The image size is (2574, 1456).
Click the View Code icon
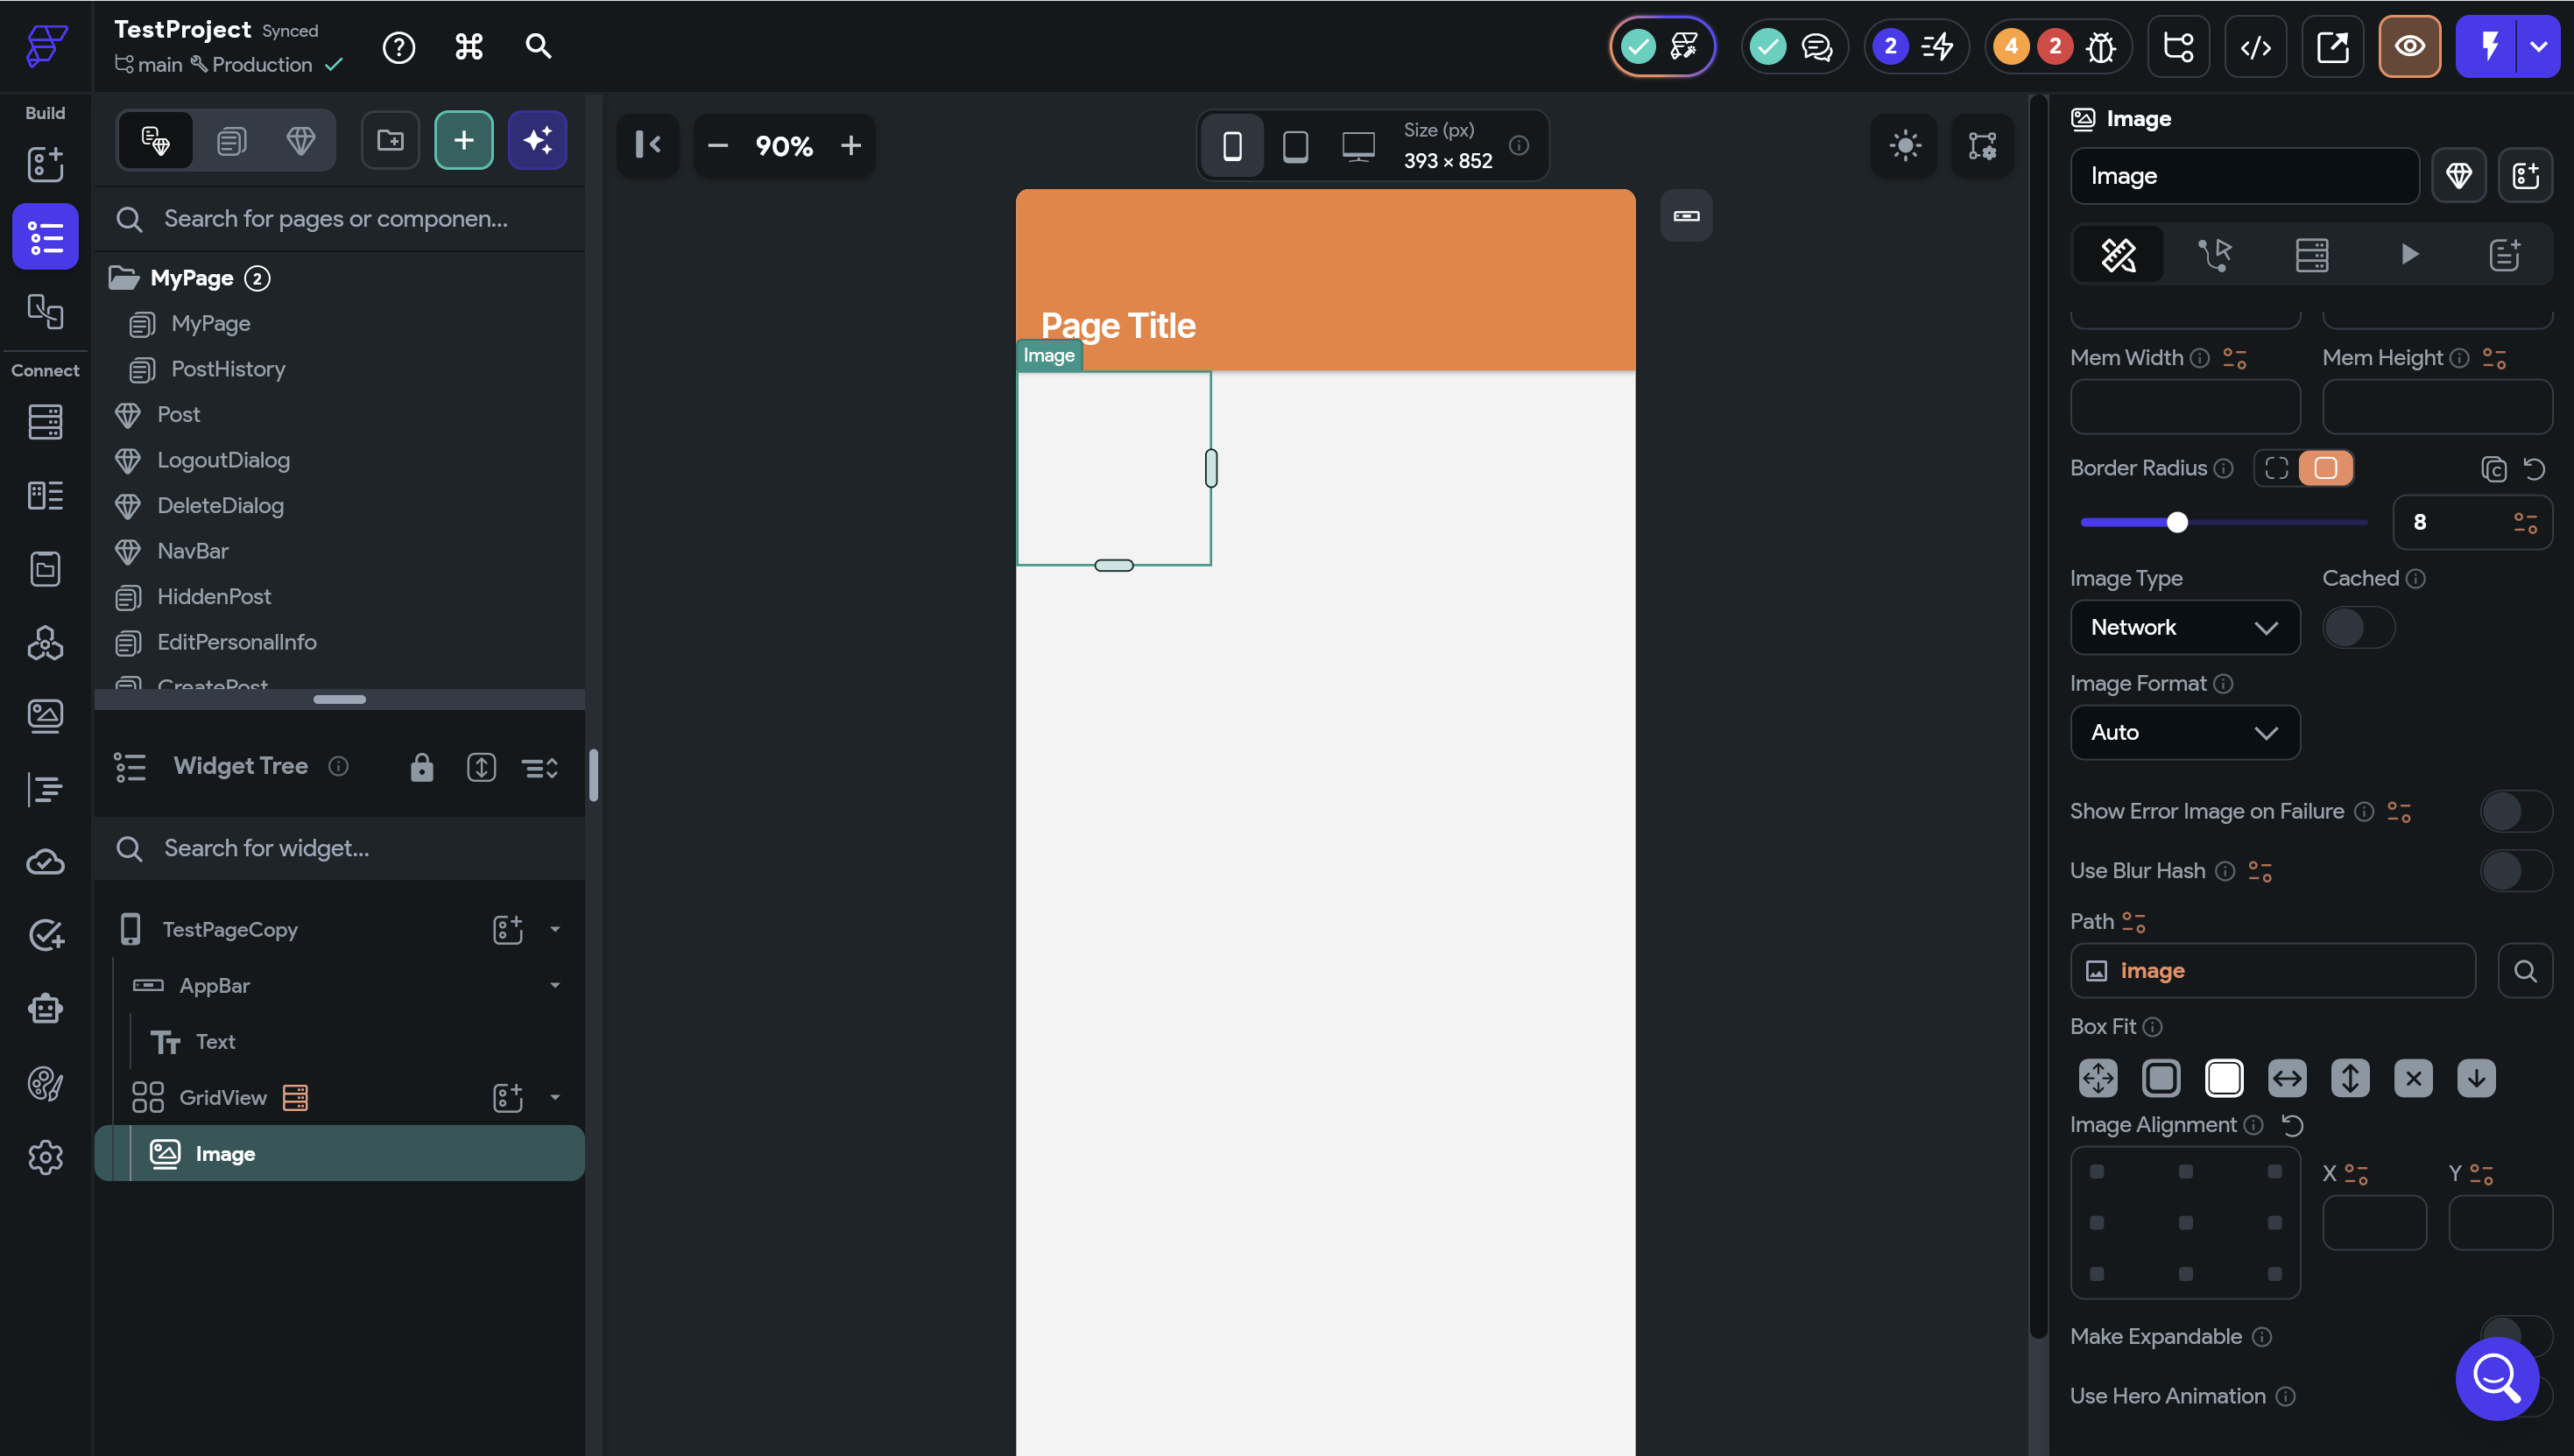[2255, 47]
